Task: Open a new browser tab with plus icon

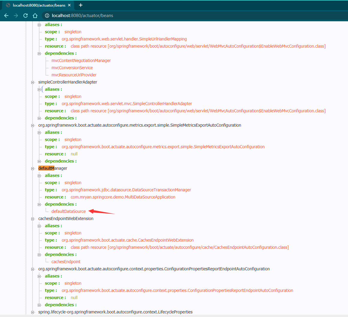Action: point(81,5)
